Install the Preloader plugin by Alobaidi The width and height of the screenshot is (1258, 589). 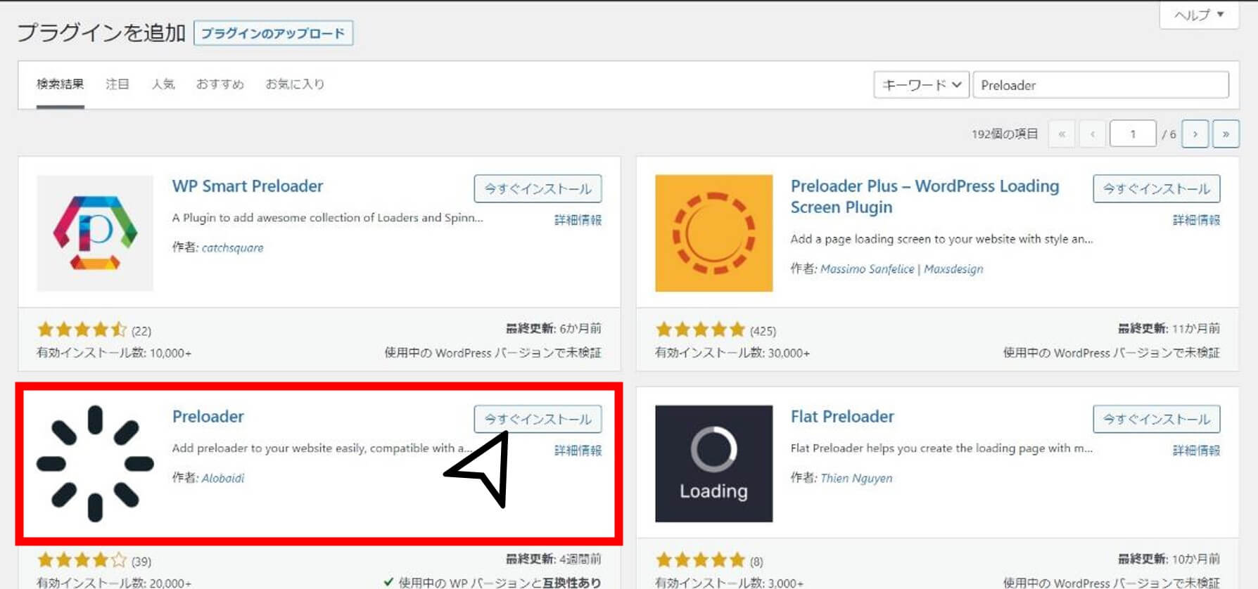click(538, 419)
